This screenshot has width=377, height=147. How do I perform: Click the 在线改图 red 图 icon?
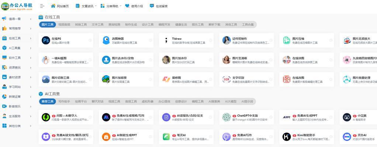pyautogui.click(x=287, y=79)
